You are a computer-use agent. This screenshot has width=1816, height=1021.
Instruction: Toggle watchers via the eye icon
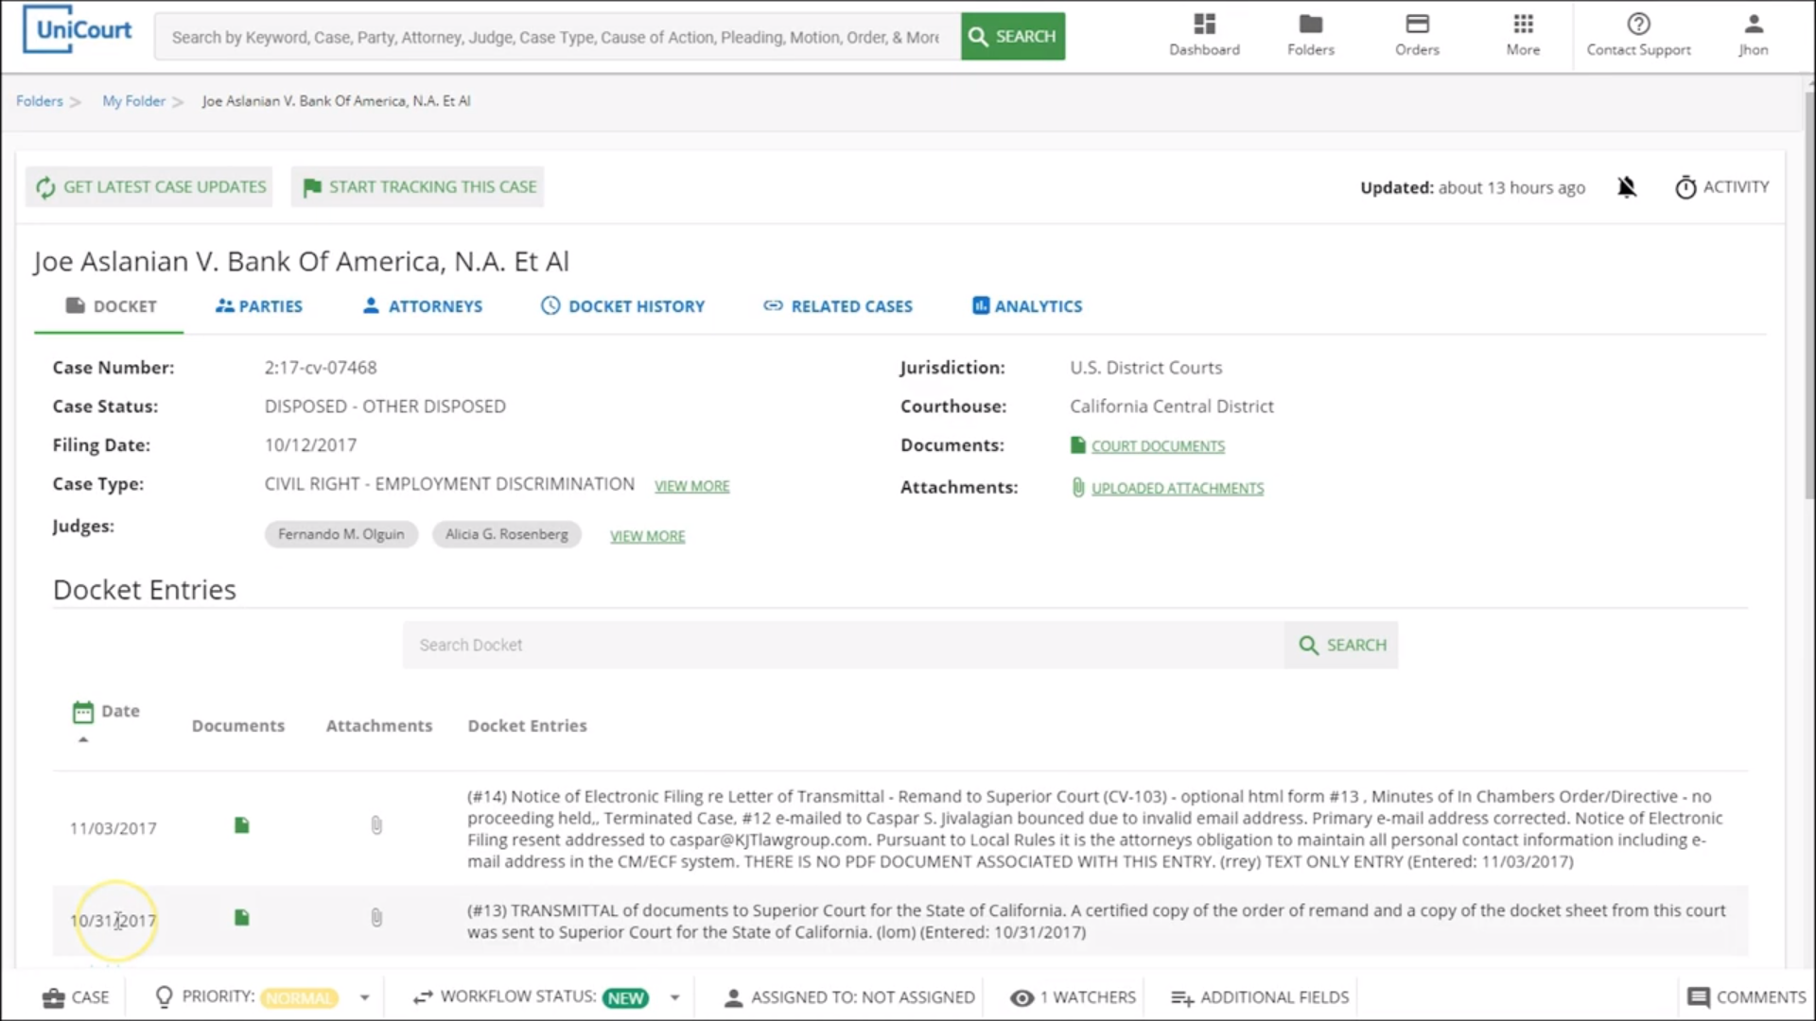1021,998
